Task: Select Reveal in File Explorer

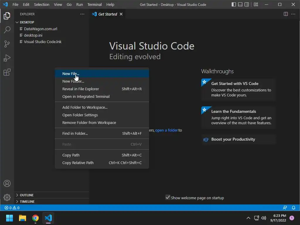Action: pyautogui.click(x=102, y=89)
